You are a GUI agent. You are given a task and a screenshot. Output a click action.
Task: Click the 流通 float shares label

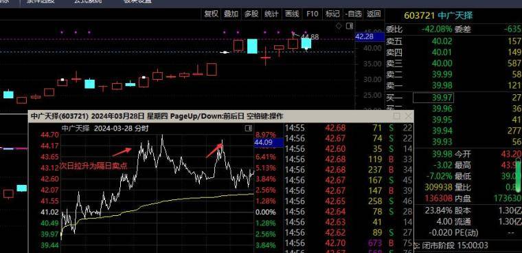click(x=463, y=221)
